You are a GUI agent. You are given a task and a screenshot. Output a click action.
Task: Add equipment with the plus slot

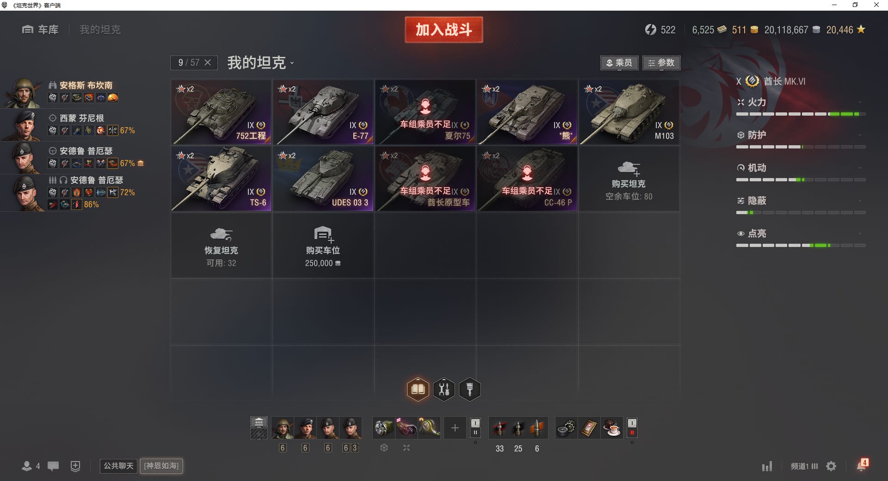(x=455, y=428)
